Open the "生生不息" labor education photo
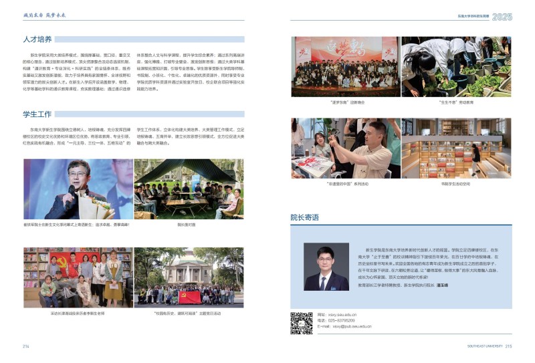The height and width of the screenshot is (363, 535). coord(456,66)
